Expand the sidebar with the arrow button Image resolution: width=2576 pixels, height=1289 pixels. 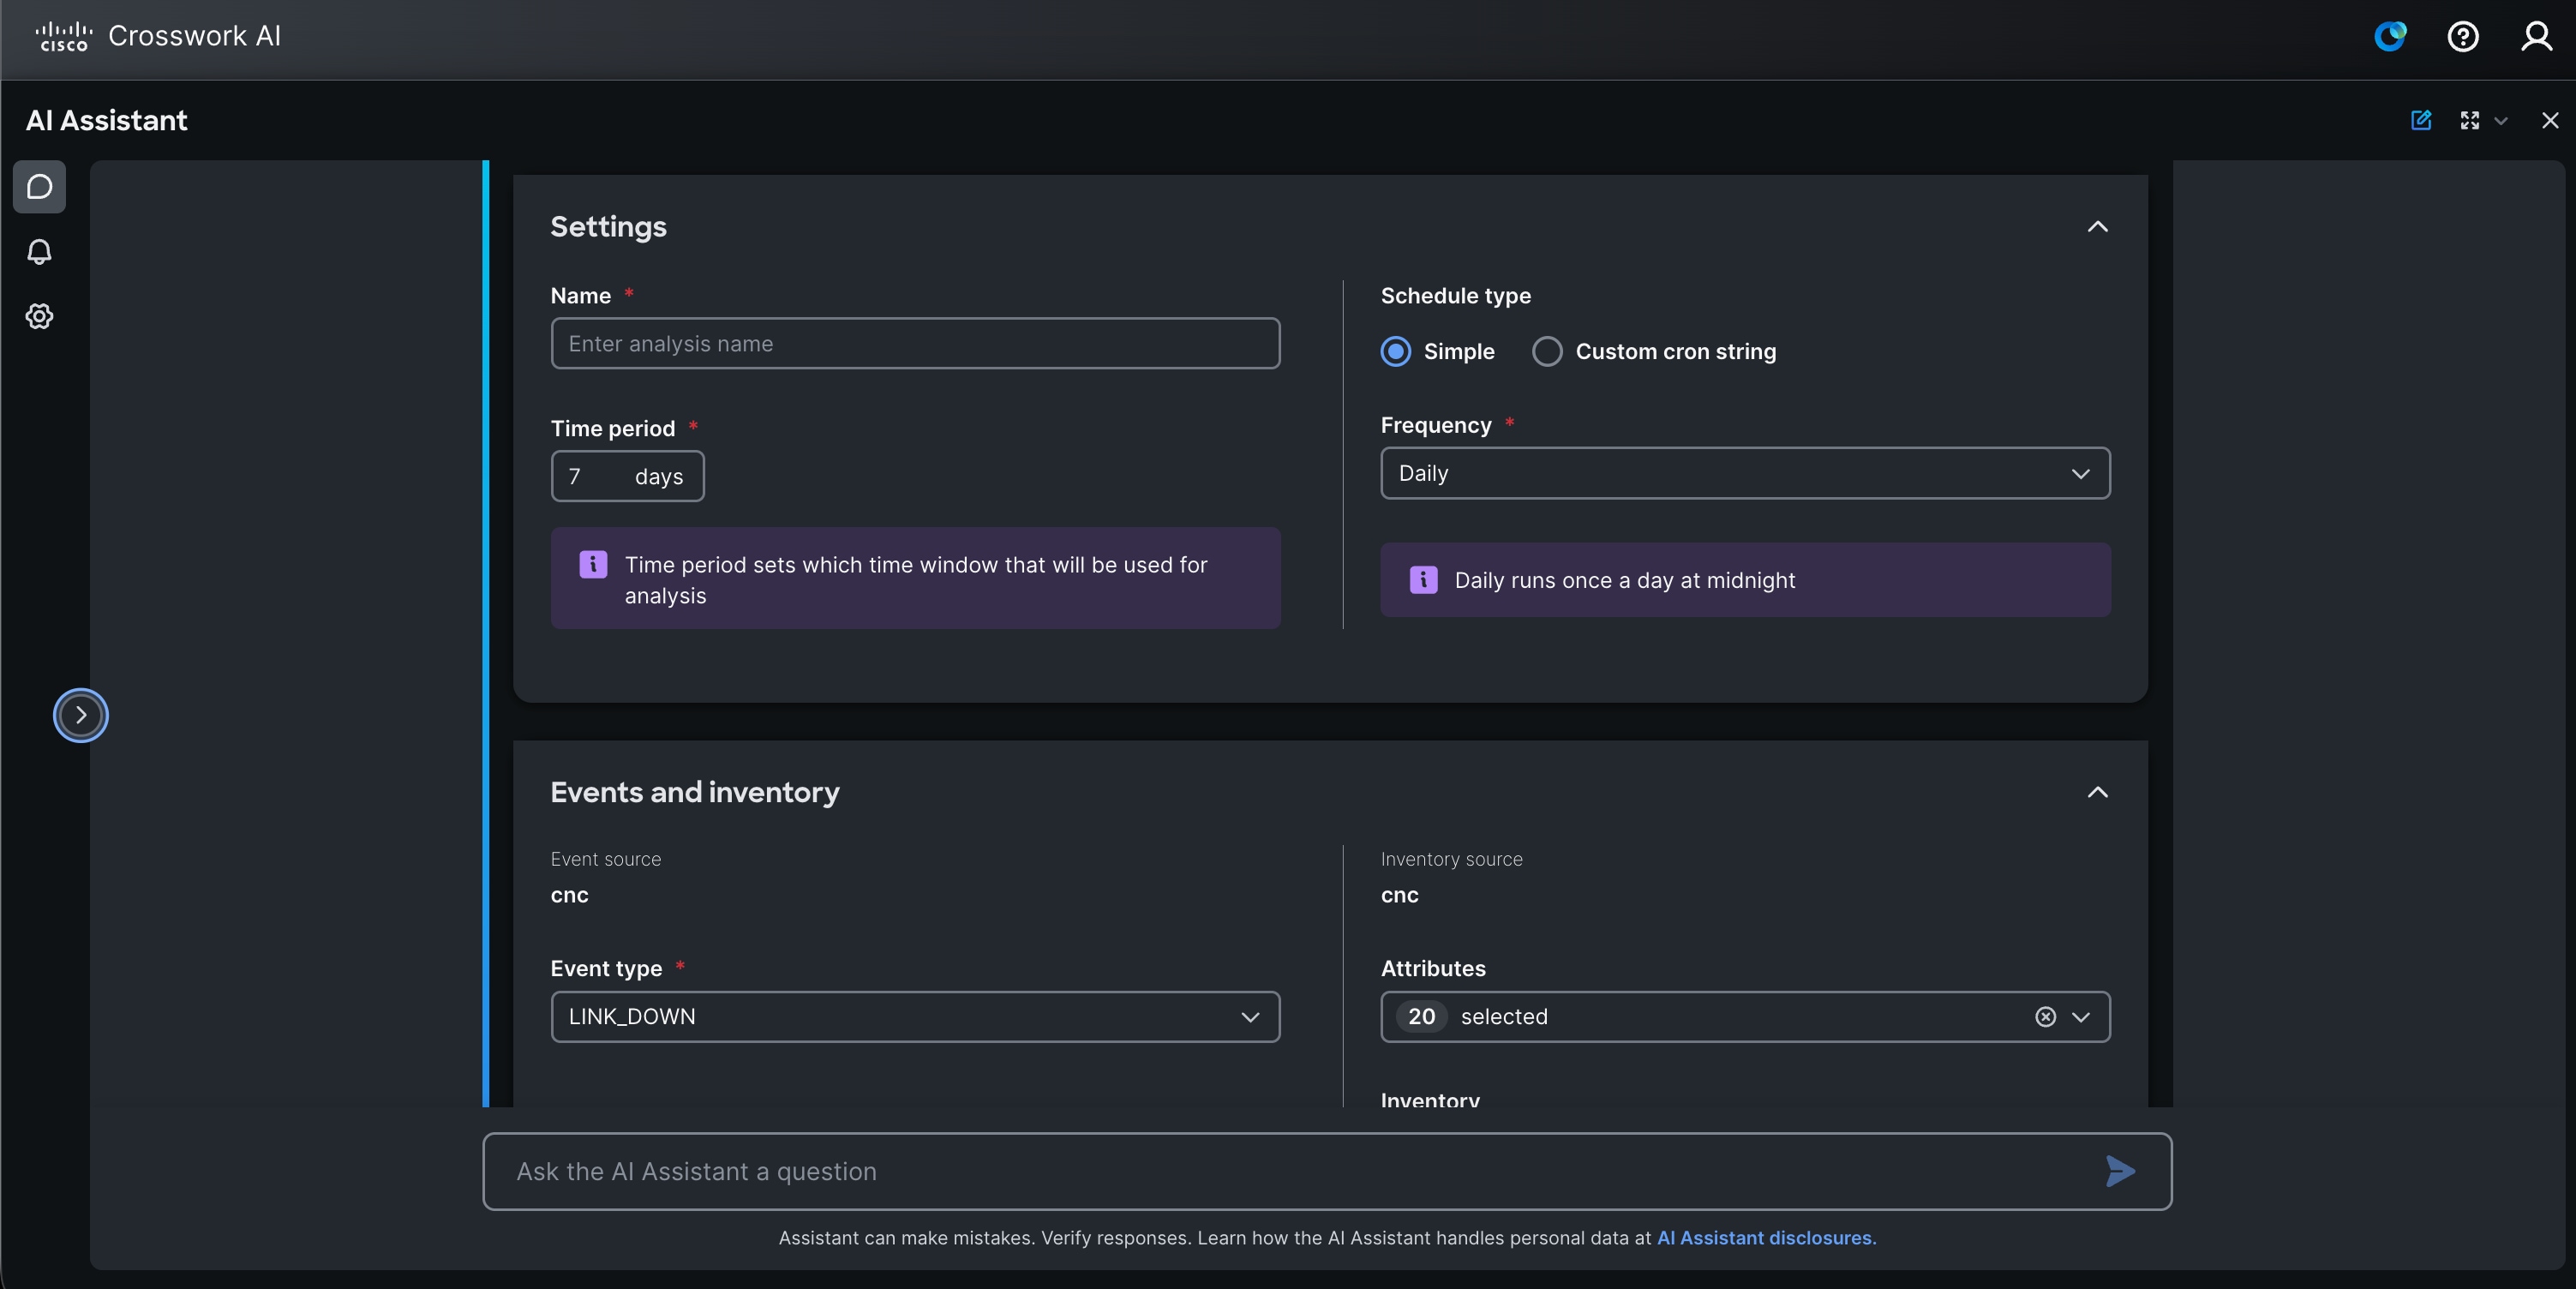(x=81, y=715)
